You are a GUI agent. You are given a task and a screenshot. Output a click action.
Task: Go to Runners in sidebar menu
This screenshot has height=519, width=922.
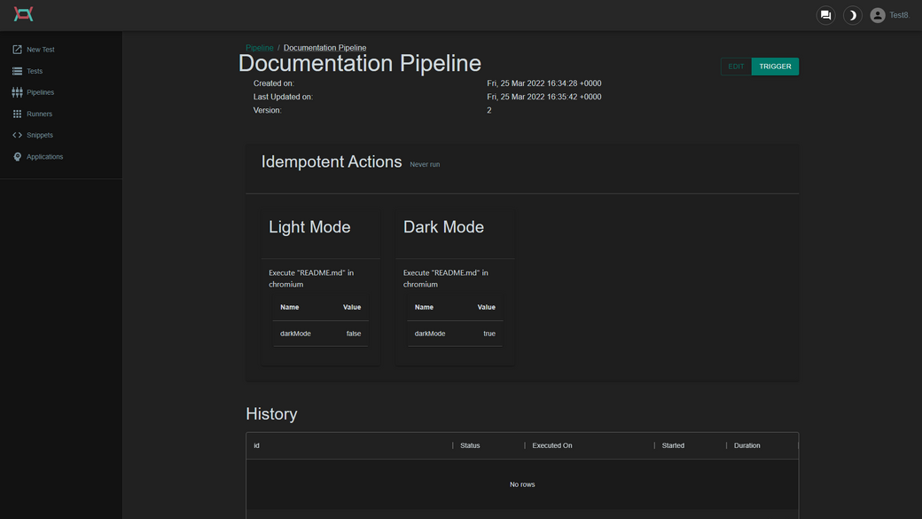(x=39, y=114)
